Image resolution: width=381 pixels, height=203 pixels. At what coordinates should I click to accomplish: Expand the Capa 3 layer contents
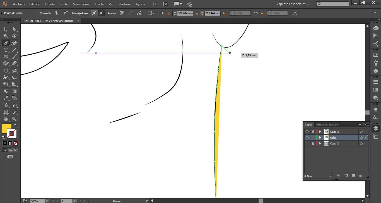[x=320, y=132]
